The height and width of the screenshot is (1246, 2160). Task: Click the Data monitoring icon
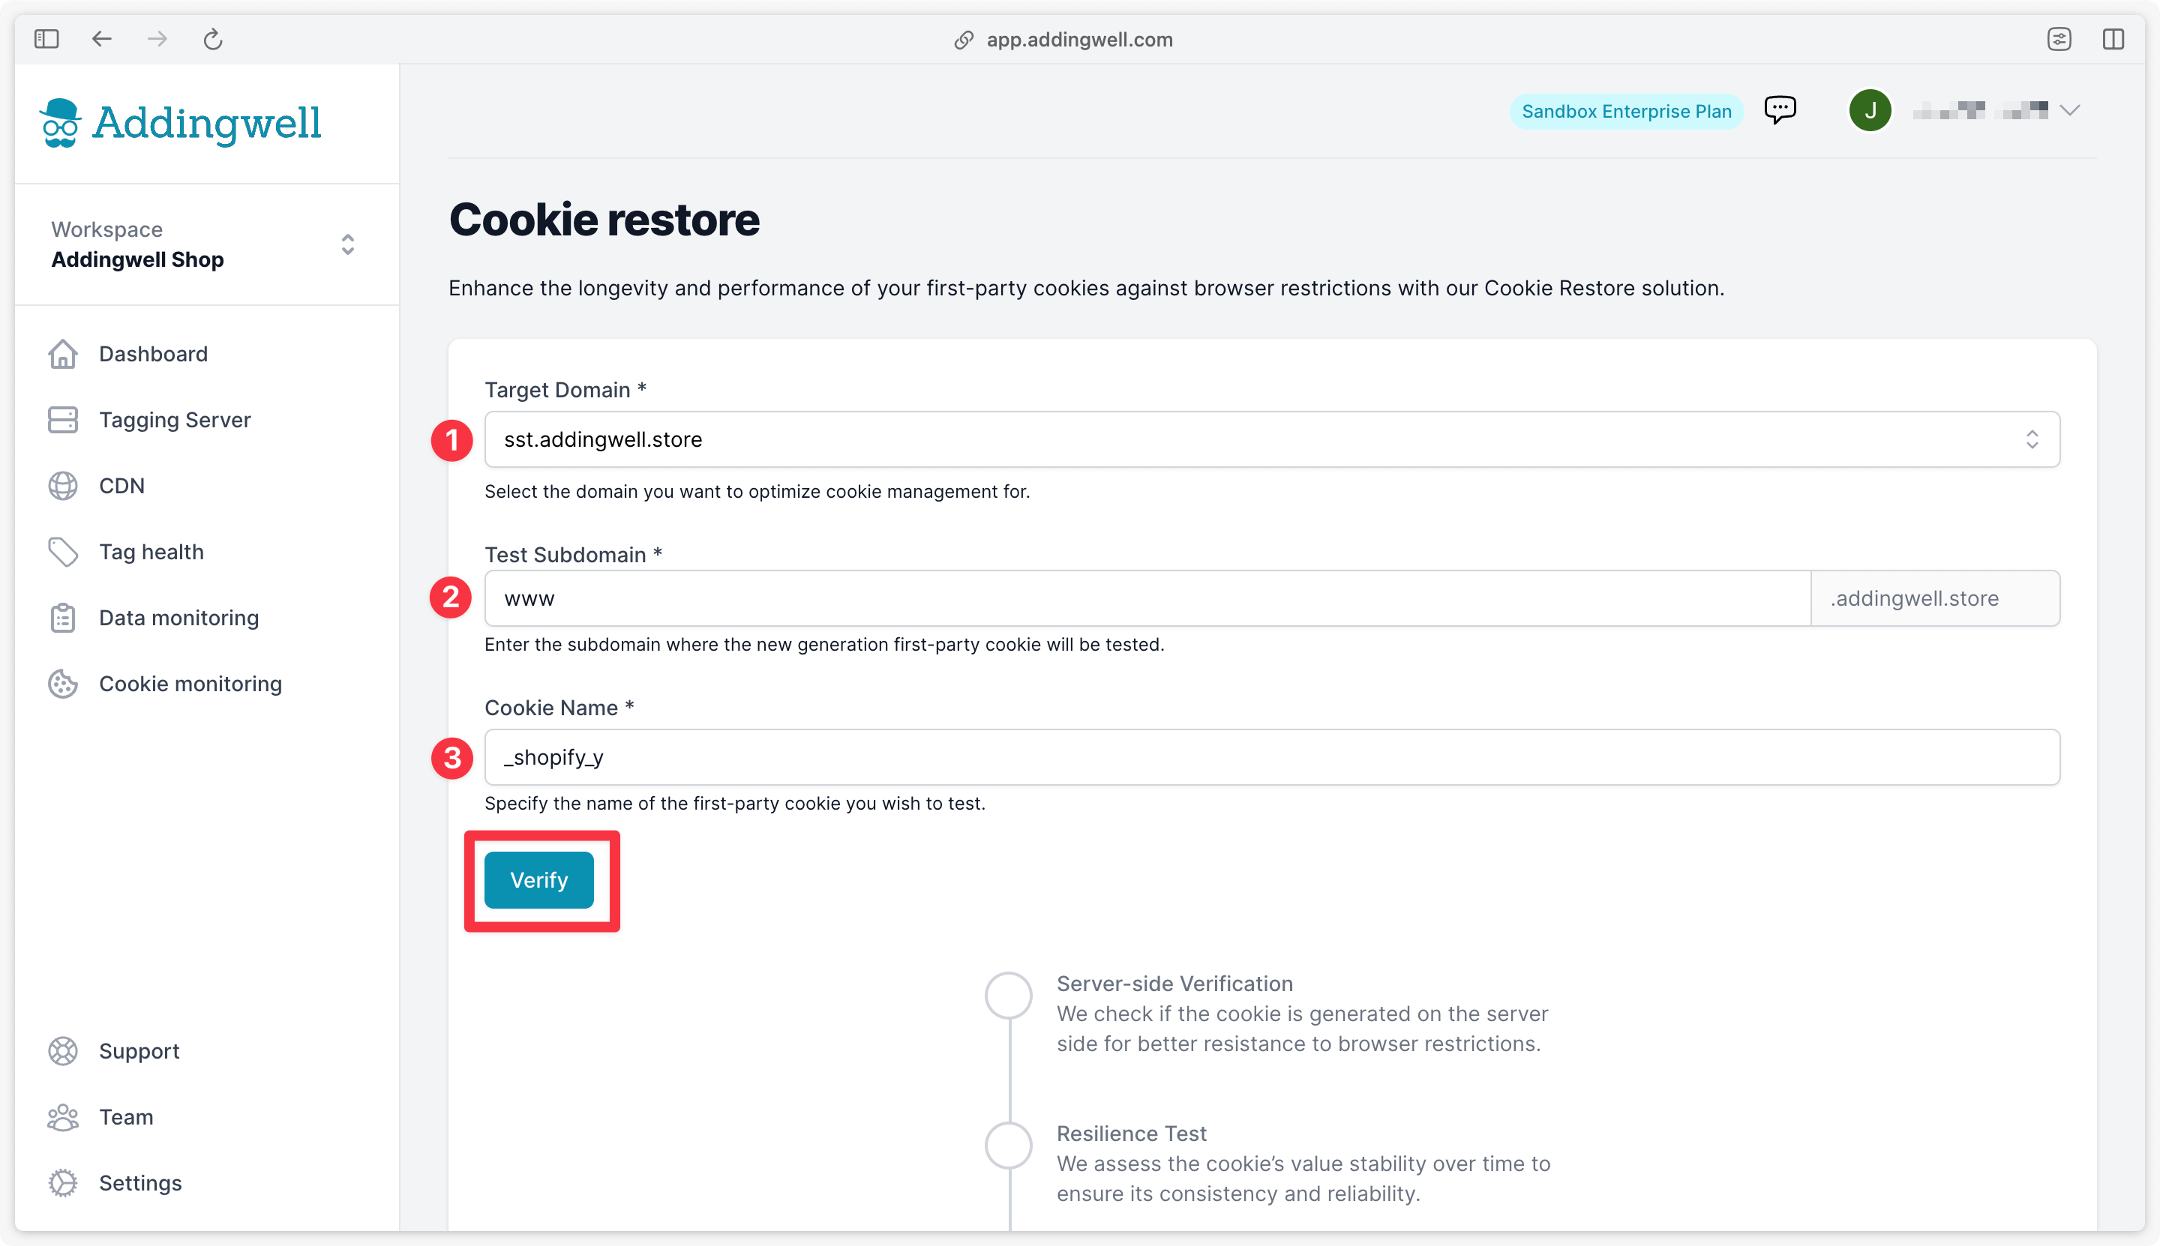pyautogui.click(x=61, y=617)
